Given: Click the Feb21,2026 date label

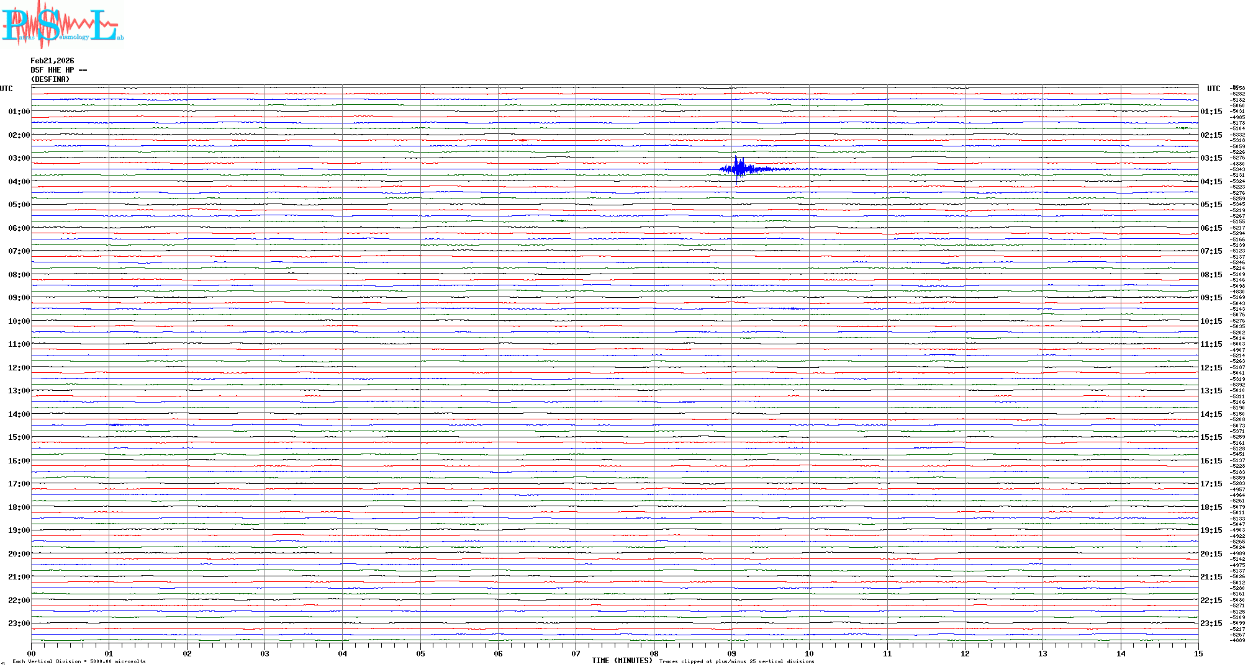Looking at the screenshot, I should pyautogui.click(x=52, y=61).
